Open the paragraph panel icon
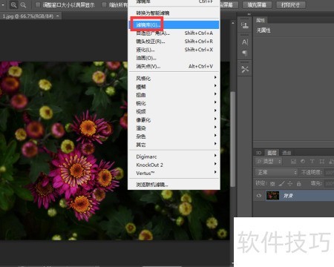Image resolution: width=334 pixels, height=267 pixels. (245, 53)
